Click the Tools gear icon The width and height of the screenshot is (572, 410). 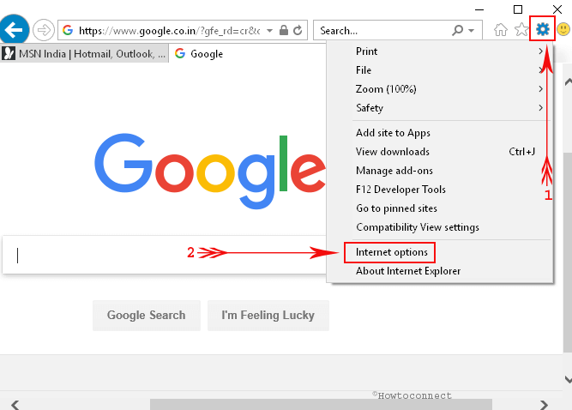(543, 28)
